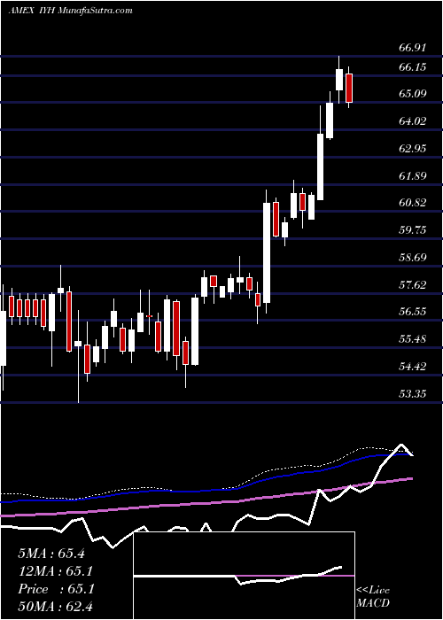Click the 12MA : 65.1 readout

coord(56,571)
